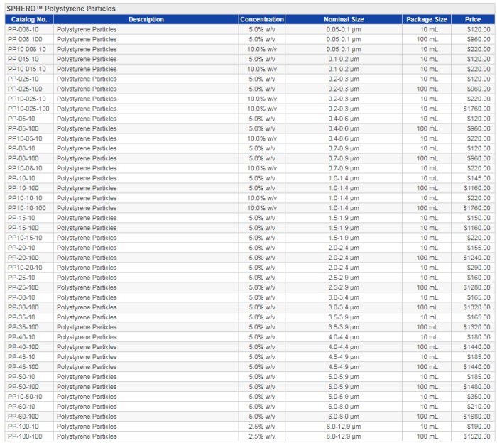Select catalog number PP-05-100
Screen dimensions: 497x445
(x=23, y=128)
